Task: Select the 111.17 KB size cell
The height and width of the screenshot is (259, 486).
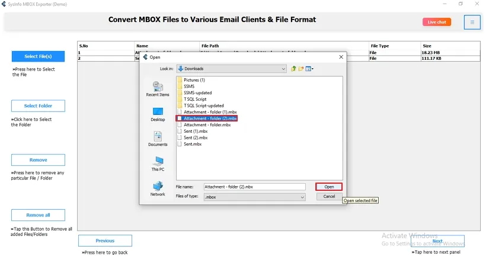Action: [x=450, y=59]
